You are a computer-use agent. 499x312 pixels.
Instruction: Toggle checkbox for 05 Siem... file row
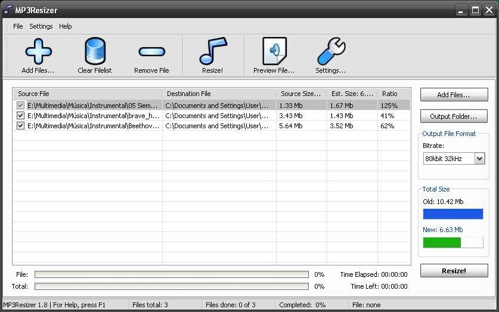click(x=20, y=106)
